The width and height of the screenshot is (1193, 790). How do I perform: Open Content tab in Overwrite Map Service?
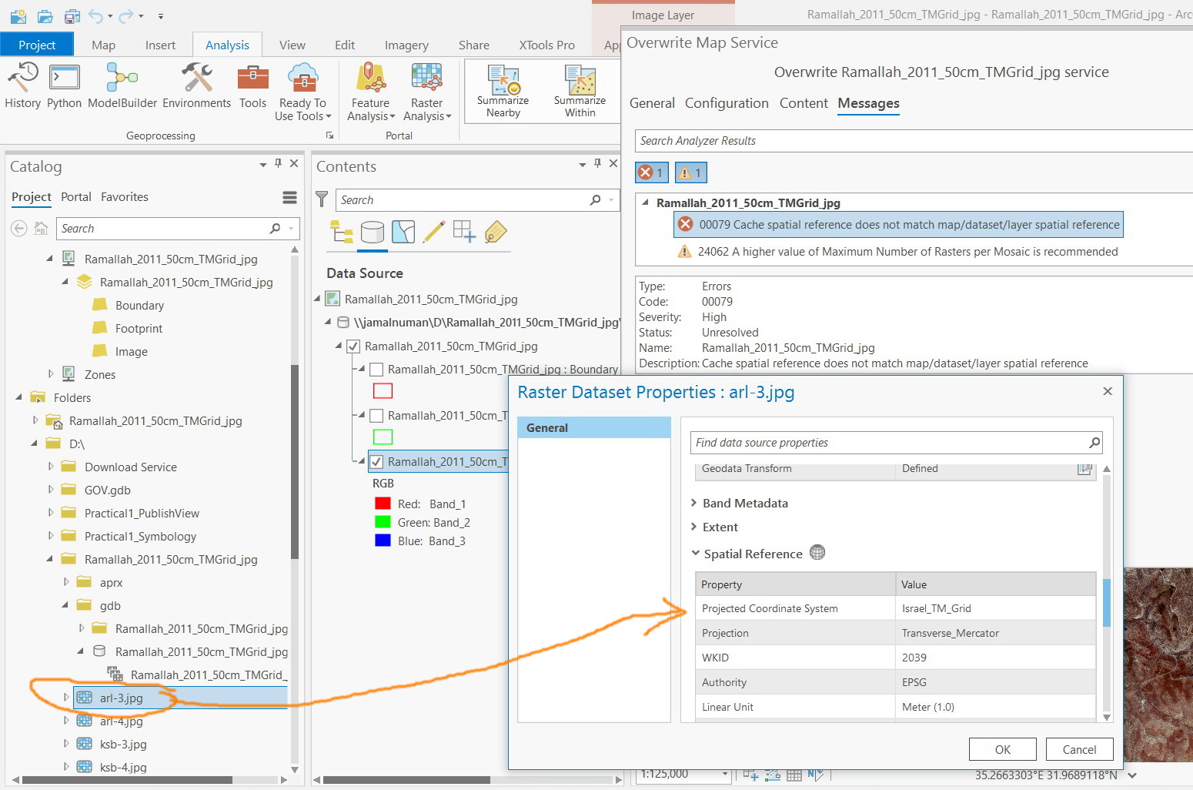click(804, 103)
